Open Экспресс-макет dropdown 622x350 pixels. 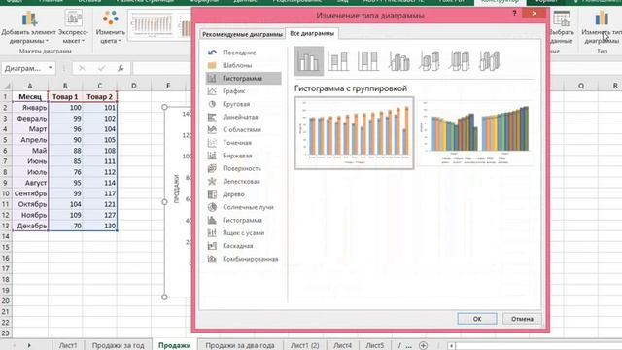pos(74,27)
